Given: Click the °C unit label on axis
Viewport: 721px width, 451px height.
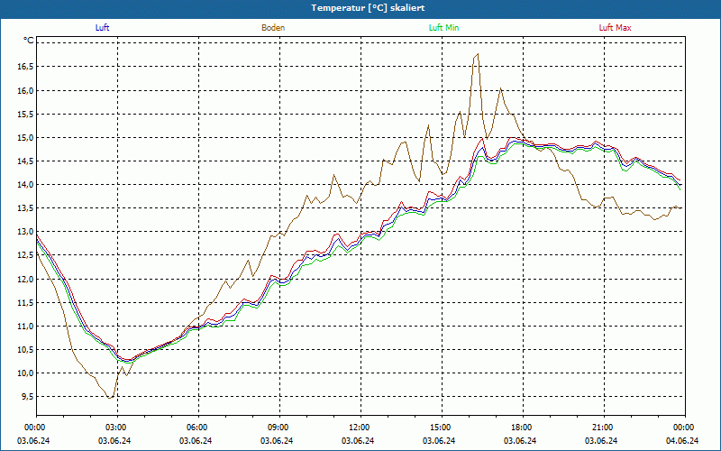Looking at the screenshot, I should tap(29, 41).
